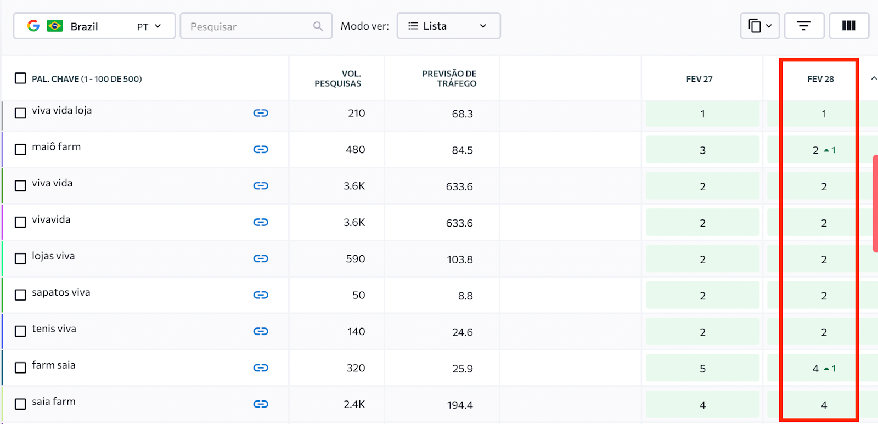
Task: Click the red vertical scrollbar handle
Action: 875,203
